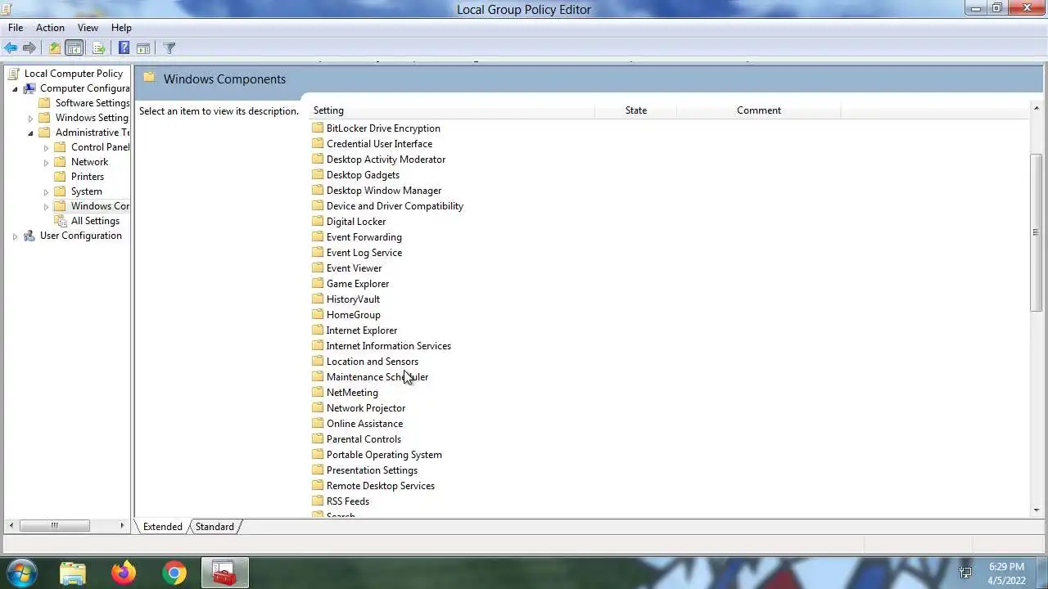This screenshot has width=1048, height=589.
Task: Expand the Control Panel tree node
Action: [x=46, y=147]
